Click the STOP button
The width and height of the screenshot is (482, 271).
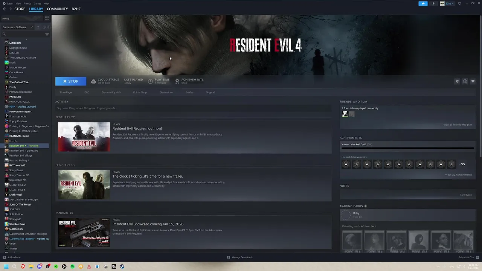(71, 81)
